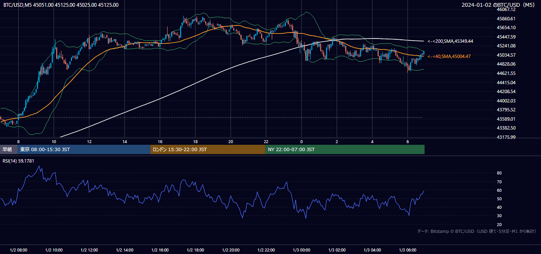Click the Bitstamp data source note
The width and height of the screenshot is (541, 254).
[x=477, y=232]
